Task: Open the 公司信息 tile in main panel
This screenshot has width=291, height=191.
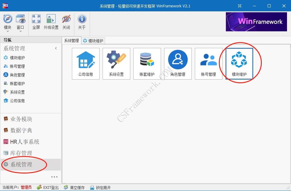Action: point(85,63)
